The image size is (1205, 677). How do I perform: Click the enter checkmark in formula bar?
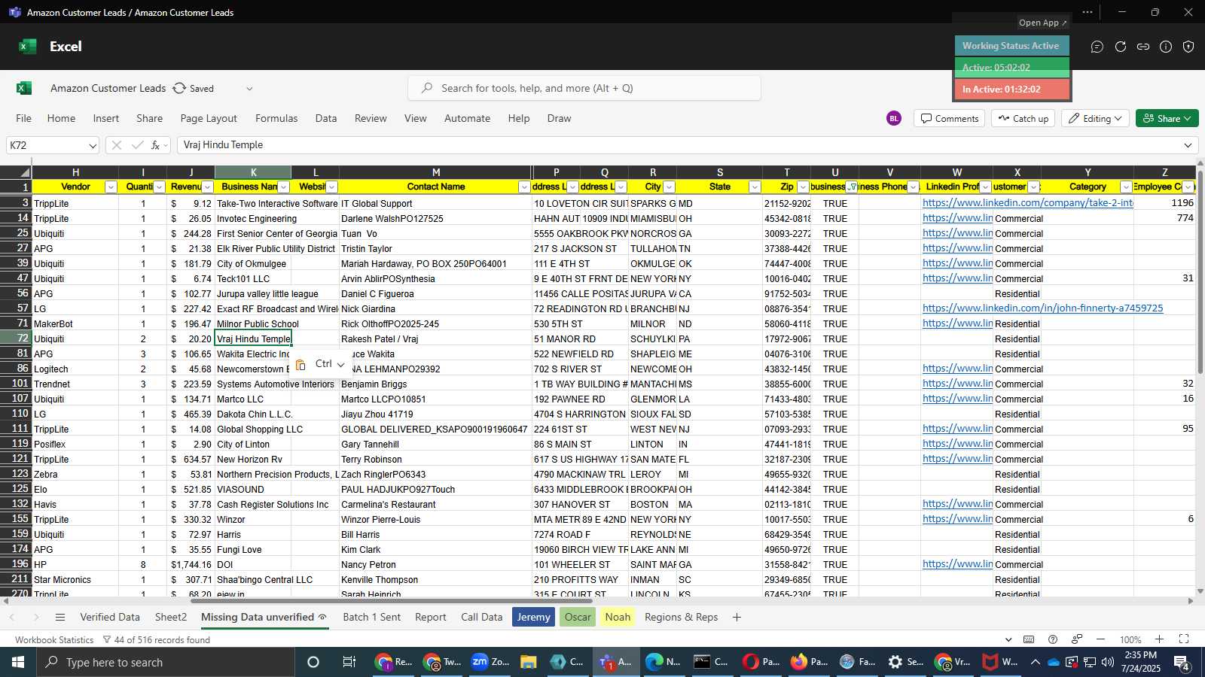[137, 145]
